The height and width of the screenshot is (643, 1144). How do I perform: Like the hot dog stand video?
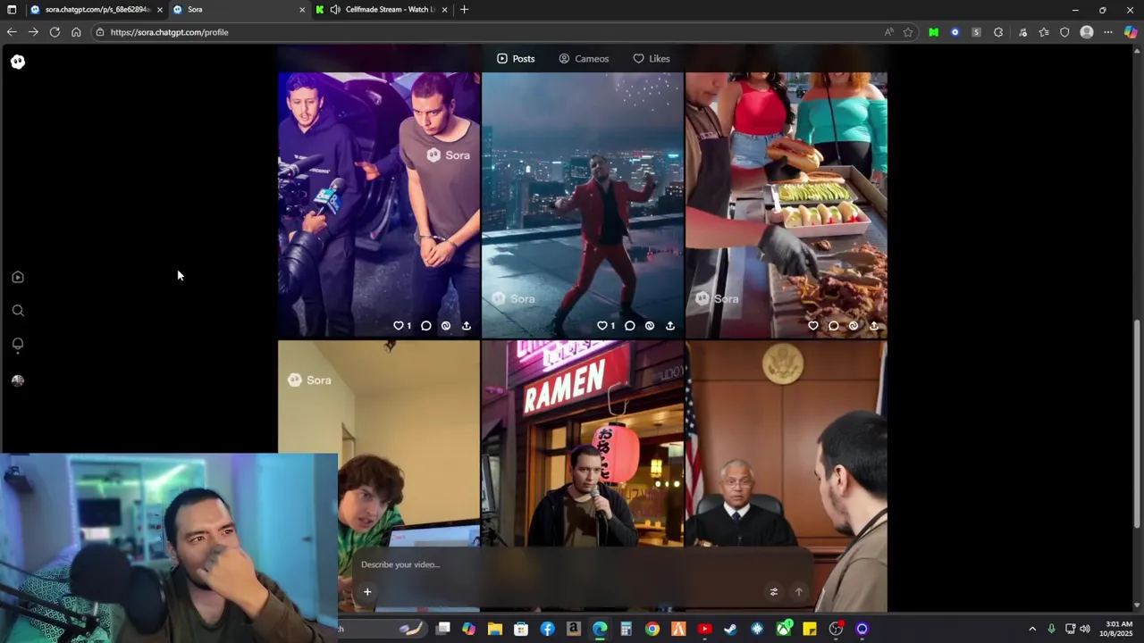click(813, 326)
